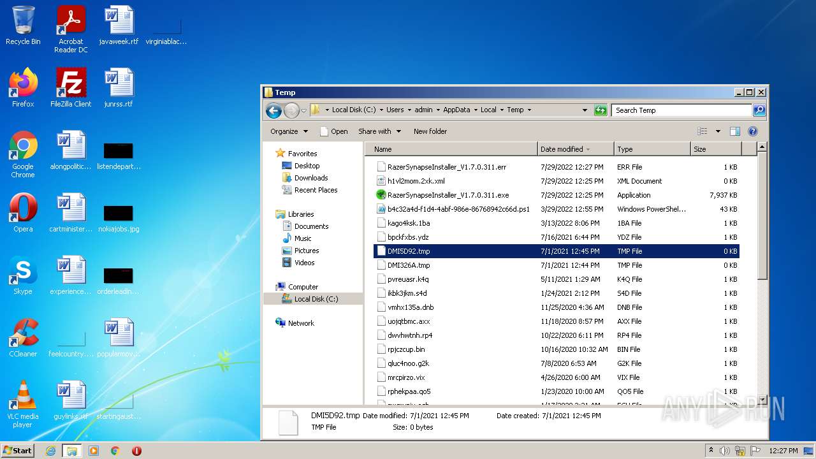Image resolution: width=816 pixels, height=459 pixels.
Task: Sort by Date modified column header
Action: [576, 149]
